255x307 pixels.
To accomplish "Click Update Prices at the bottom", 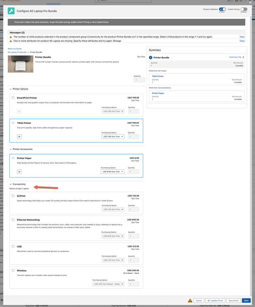I will [215, 300].
